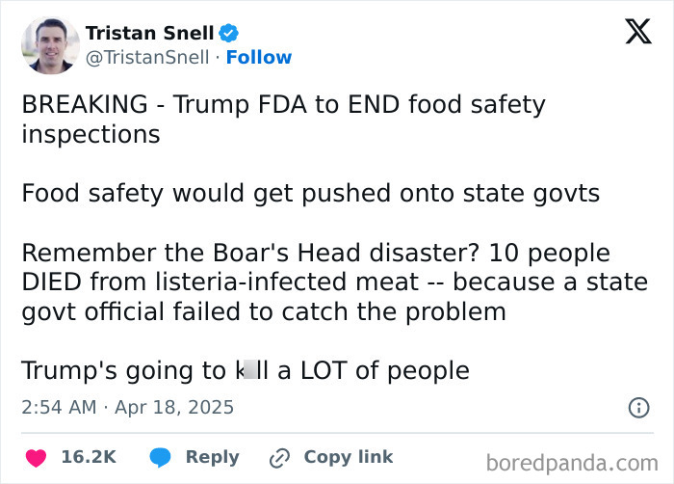
Task: Click the Tristan Snell display name
Action: [x=149, y=33]
